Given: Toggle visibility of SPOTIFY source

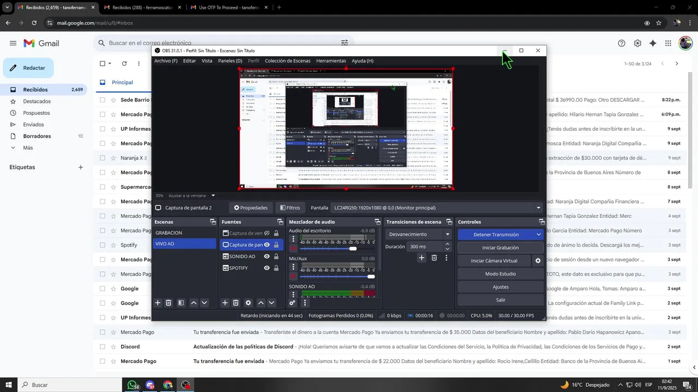Looking at the screenshot, I should pyautogui.click(x=267, y=268).
